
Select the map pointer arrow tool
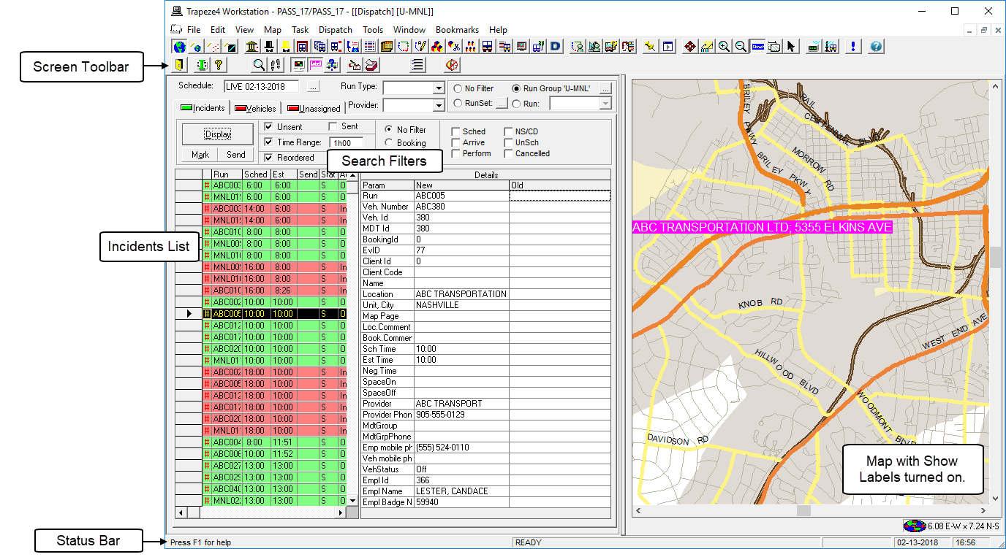792,46
